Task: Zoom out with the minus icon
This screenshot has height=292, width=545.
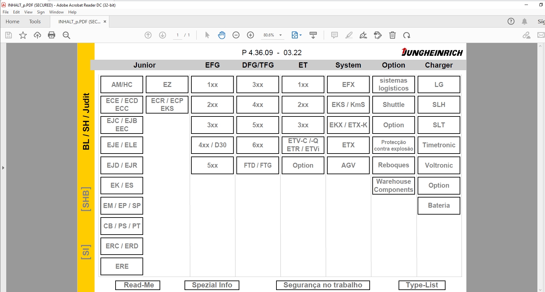Action: coord(236,35)
